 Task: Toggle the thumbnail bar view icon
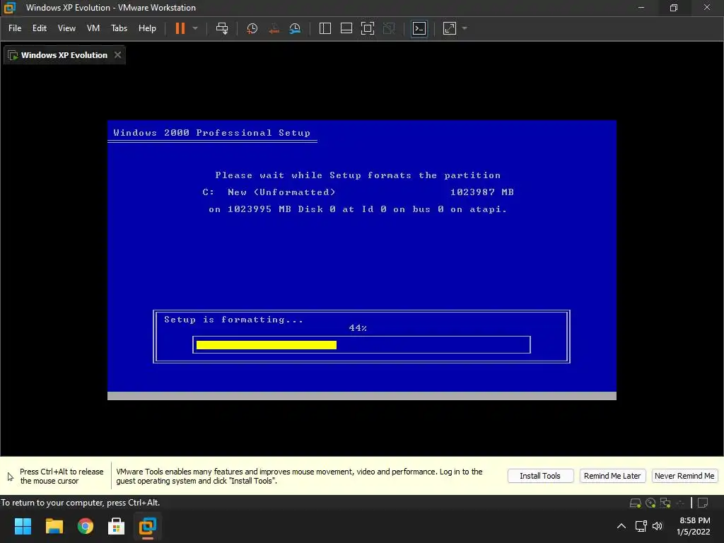[x=346, y=28]
